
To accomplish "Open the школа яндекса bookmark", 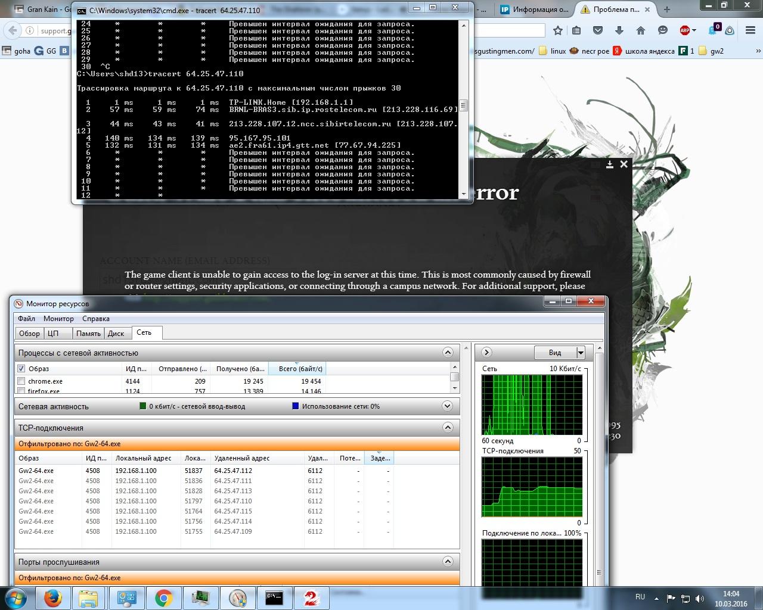I will (x=644, y=51).
